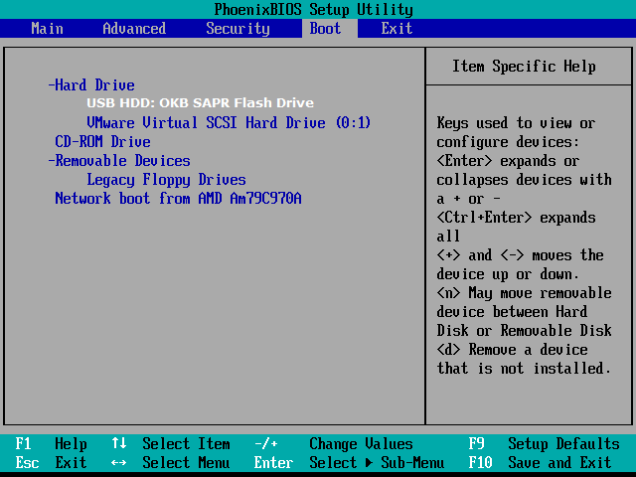
Task: Select Network boot from AMD Am79C970A
Action: click(x=178, y=199)
